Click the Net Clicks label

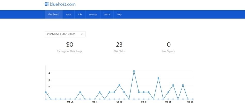point(119,51)
